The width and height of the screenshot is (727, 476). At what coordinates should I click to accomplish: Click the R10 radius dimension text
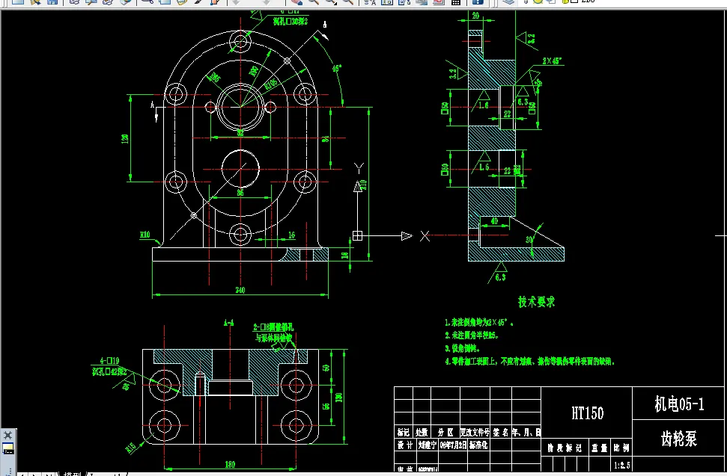[x=145, y=235]
